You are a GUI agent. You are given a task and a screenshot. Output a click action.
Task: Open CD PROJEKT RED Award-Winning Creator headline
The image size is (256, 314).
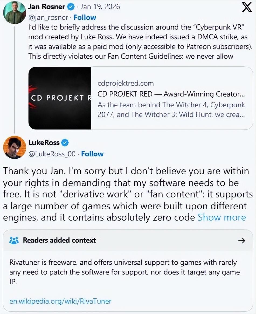[x=171, y=94]
